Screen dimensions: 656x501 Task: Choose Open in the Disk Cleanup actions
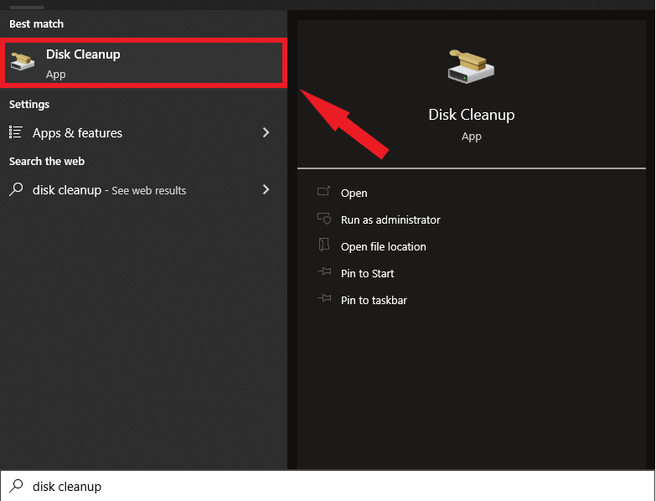[354, 194]
